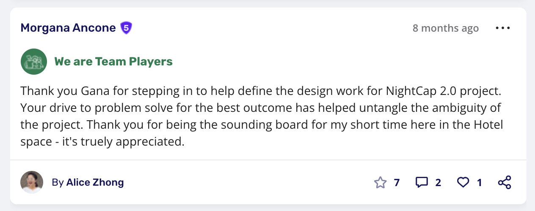Like the post with the heart icon
Viewport: 535px width, 211px height.
tap(463, 182)
